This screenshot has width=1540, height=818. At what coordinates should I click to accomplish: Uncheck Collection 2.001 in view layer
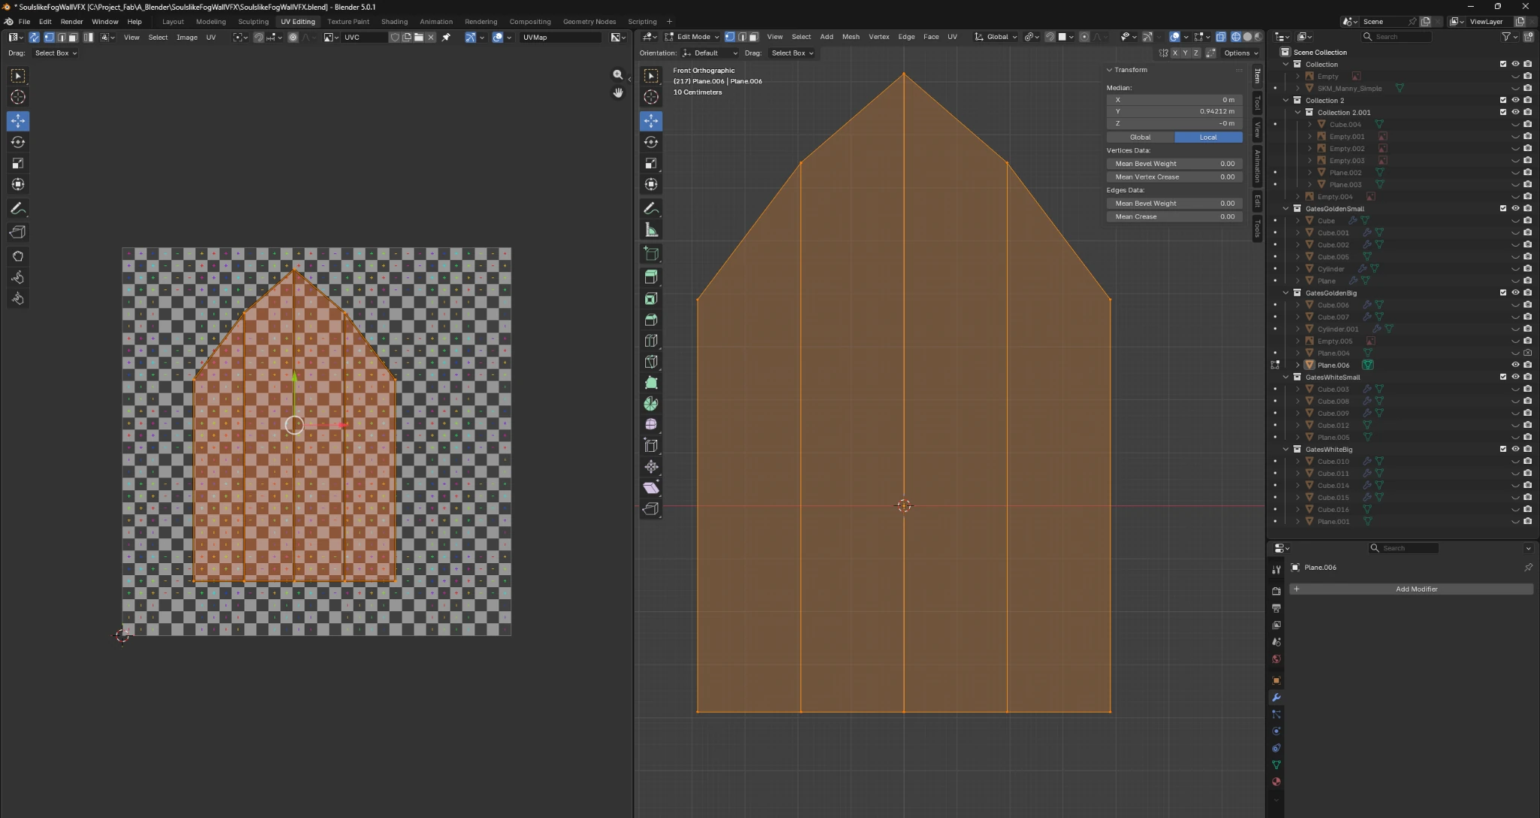1503,112
